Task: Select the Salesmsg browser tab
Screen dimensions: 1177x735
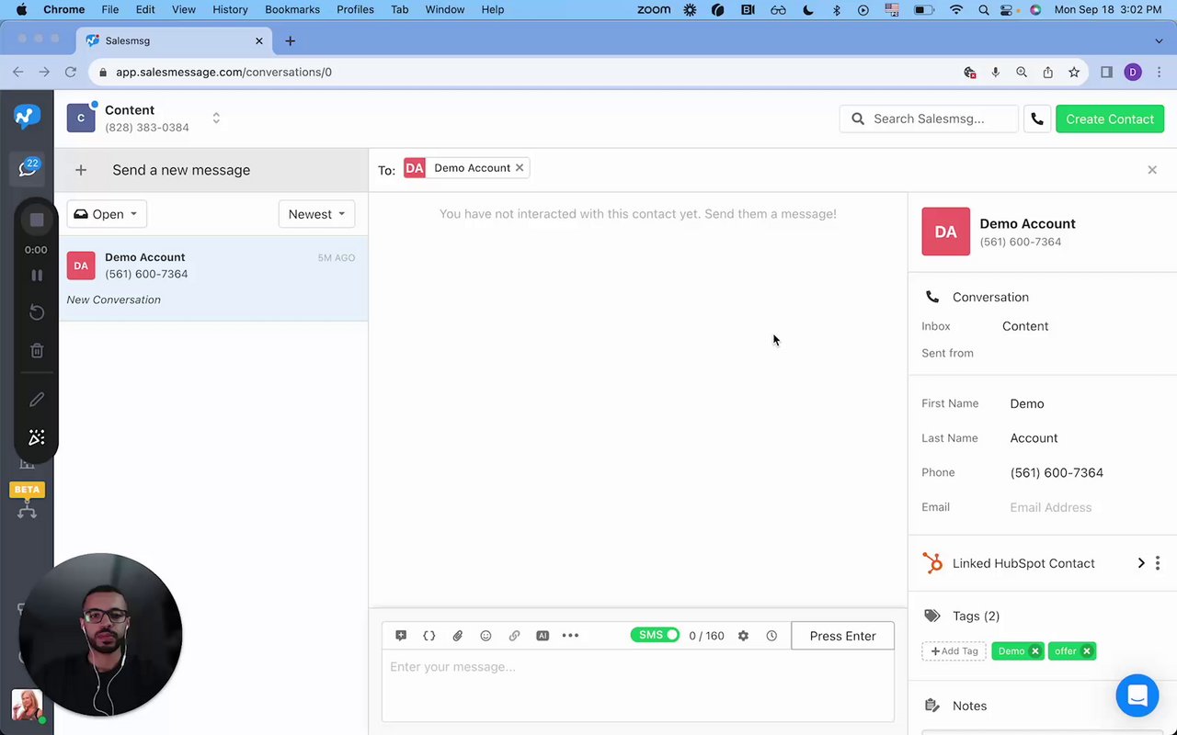Action: [173, 40]
